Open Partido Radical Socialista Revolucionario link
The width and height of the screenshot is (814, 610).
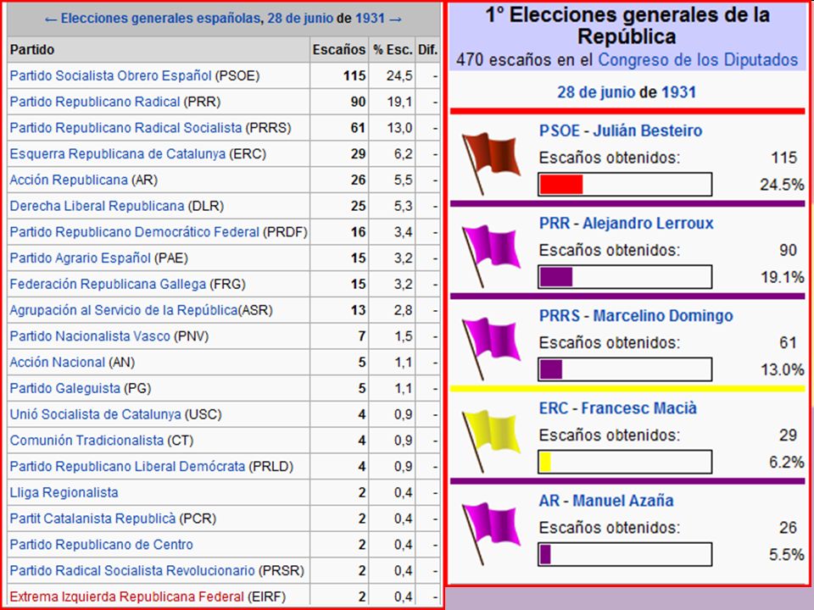132,570
